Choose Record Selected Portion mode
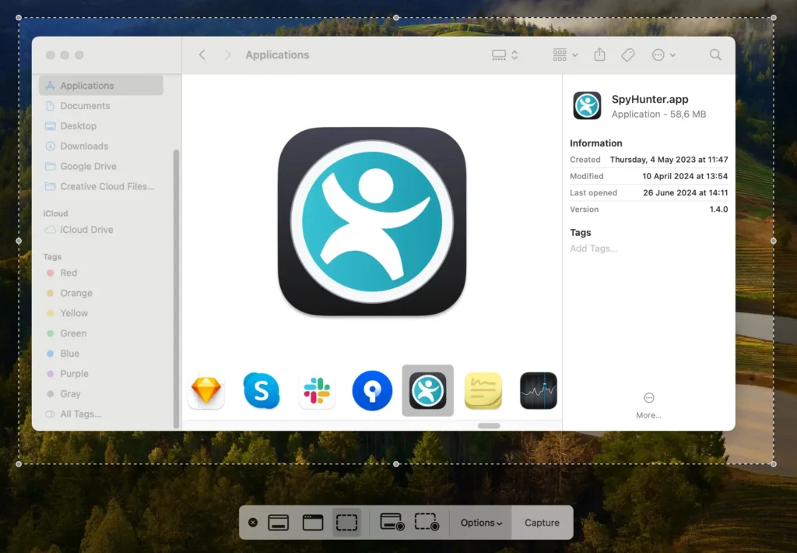The image size is (797, 553). pyautogui.click(x=427, y=523)
